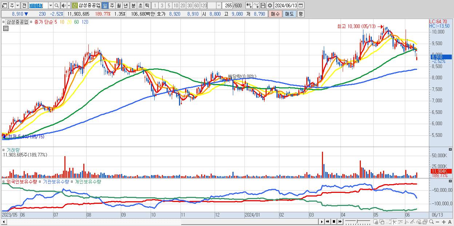Click the save chart floppy icon
The width and height of the screenshot is (454, 226).
click(263, 6)
